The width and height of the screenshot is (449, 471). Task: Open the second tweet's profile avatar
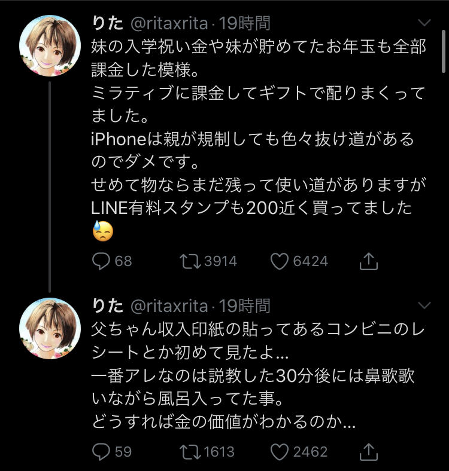(x=50, y=329)
